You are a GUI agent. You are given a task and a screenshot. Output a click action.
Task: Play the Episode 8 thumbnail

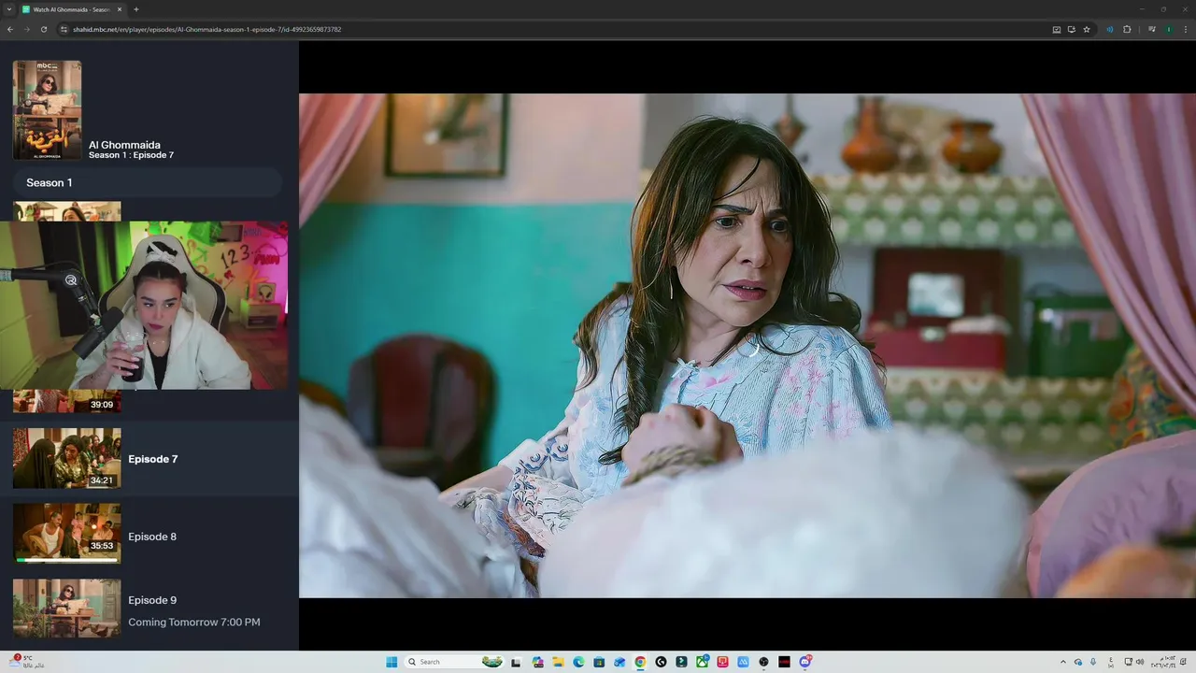coord(66,533)
